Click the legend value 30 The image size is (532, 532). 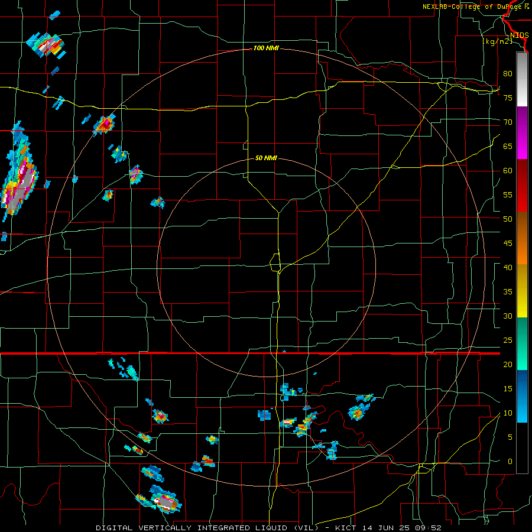tap(508, 316)
